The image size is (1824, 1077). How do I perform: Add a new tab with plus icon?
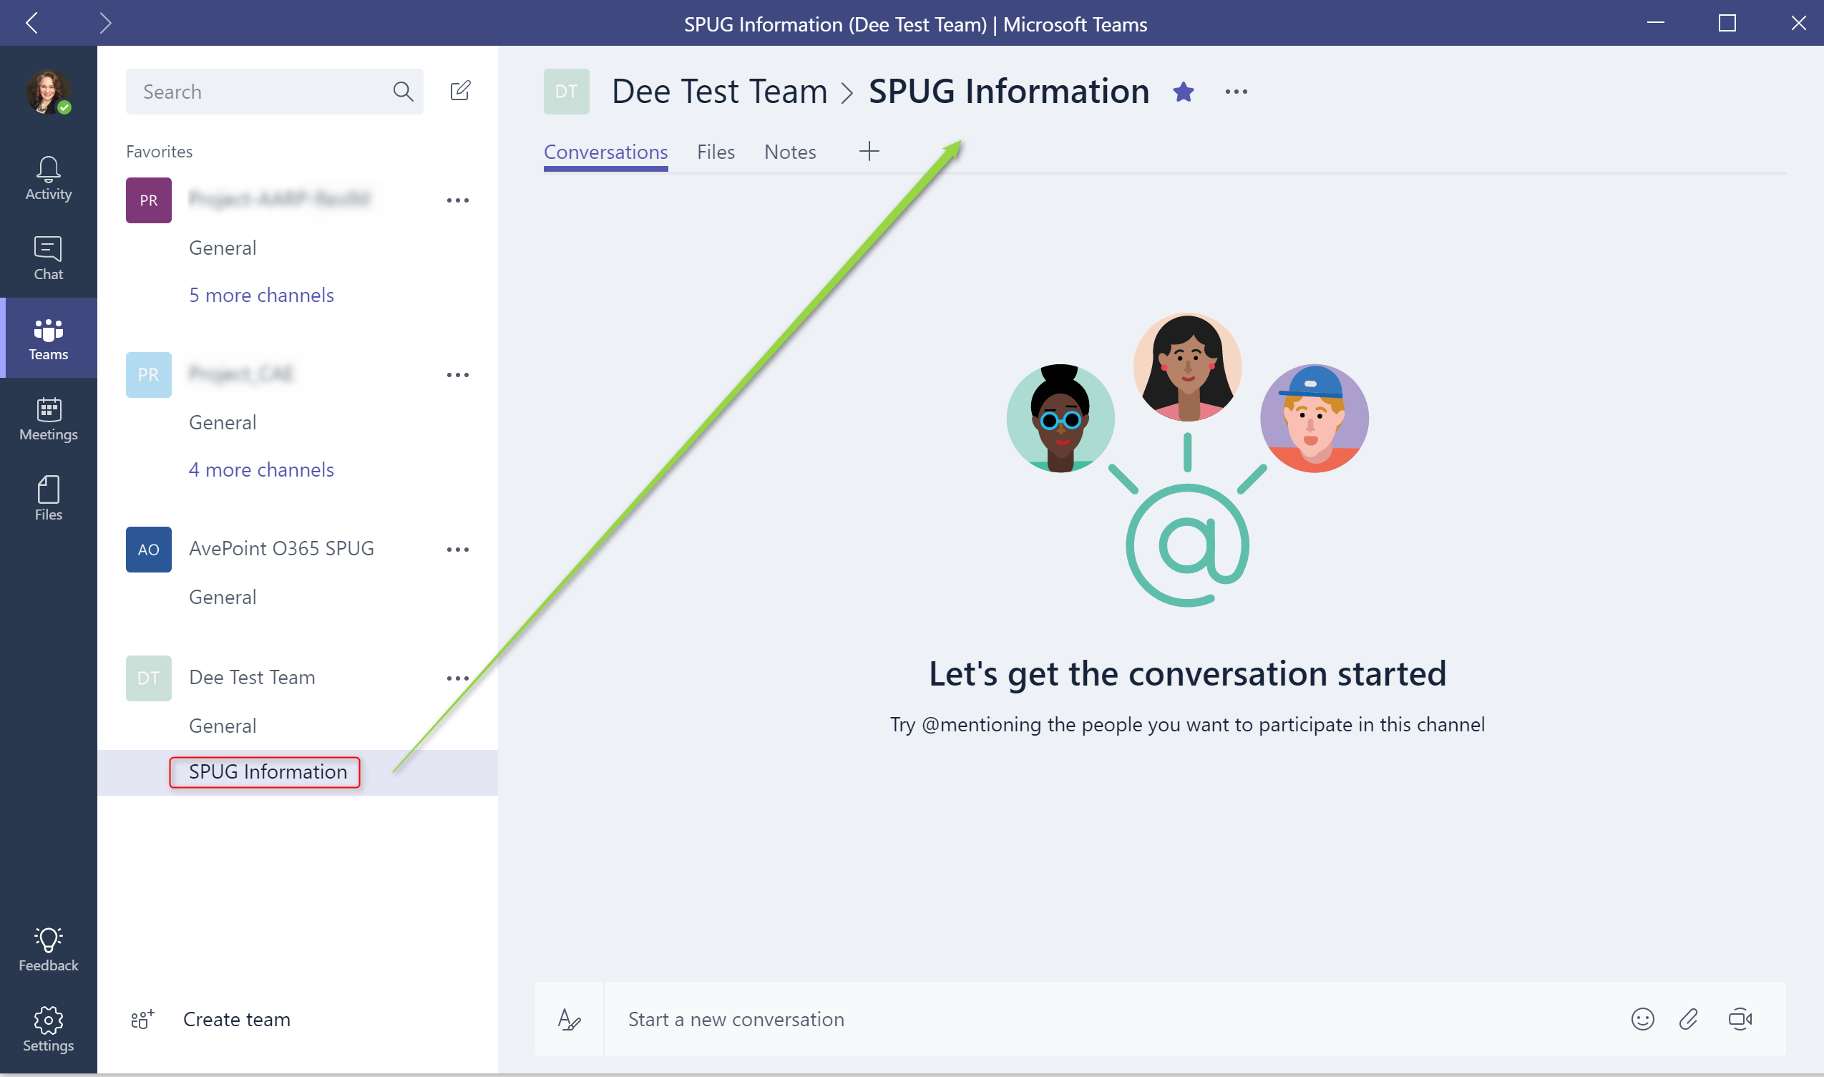869,152
